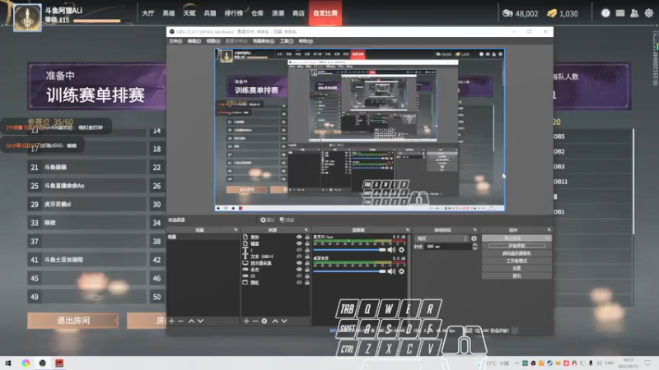This screenshot has height=370, width=659.
Task: Move selected source up in sources panel
Action: click(x=275, y=321)
